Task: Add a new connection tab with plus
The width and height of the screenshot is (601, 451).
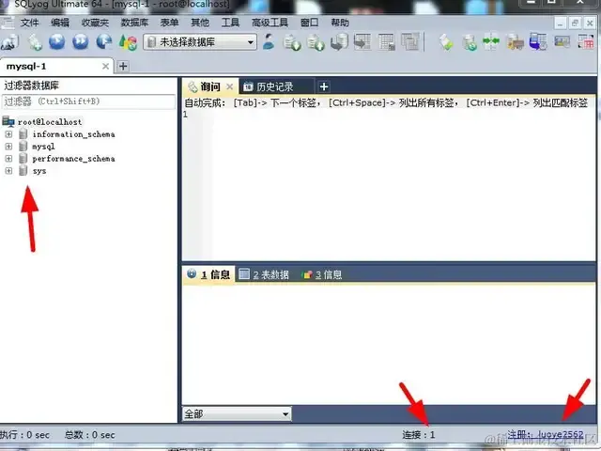Action: click(123, 67)
